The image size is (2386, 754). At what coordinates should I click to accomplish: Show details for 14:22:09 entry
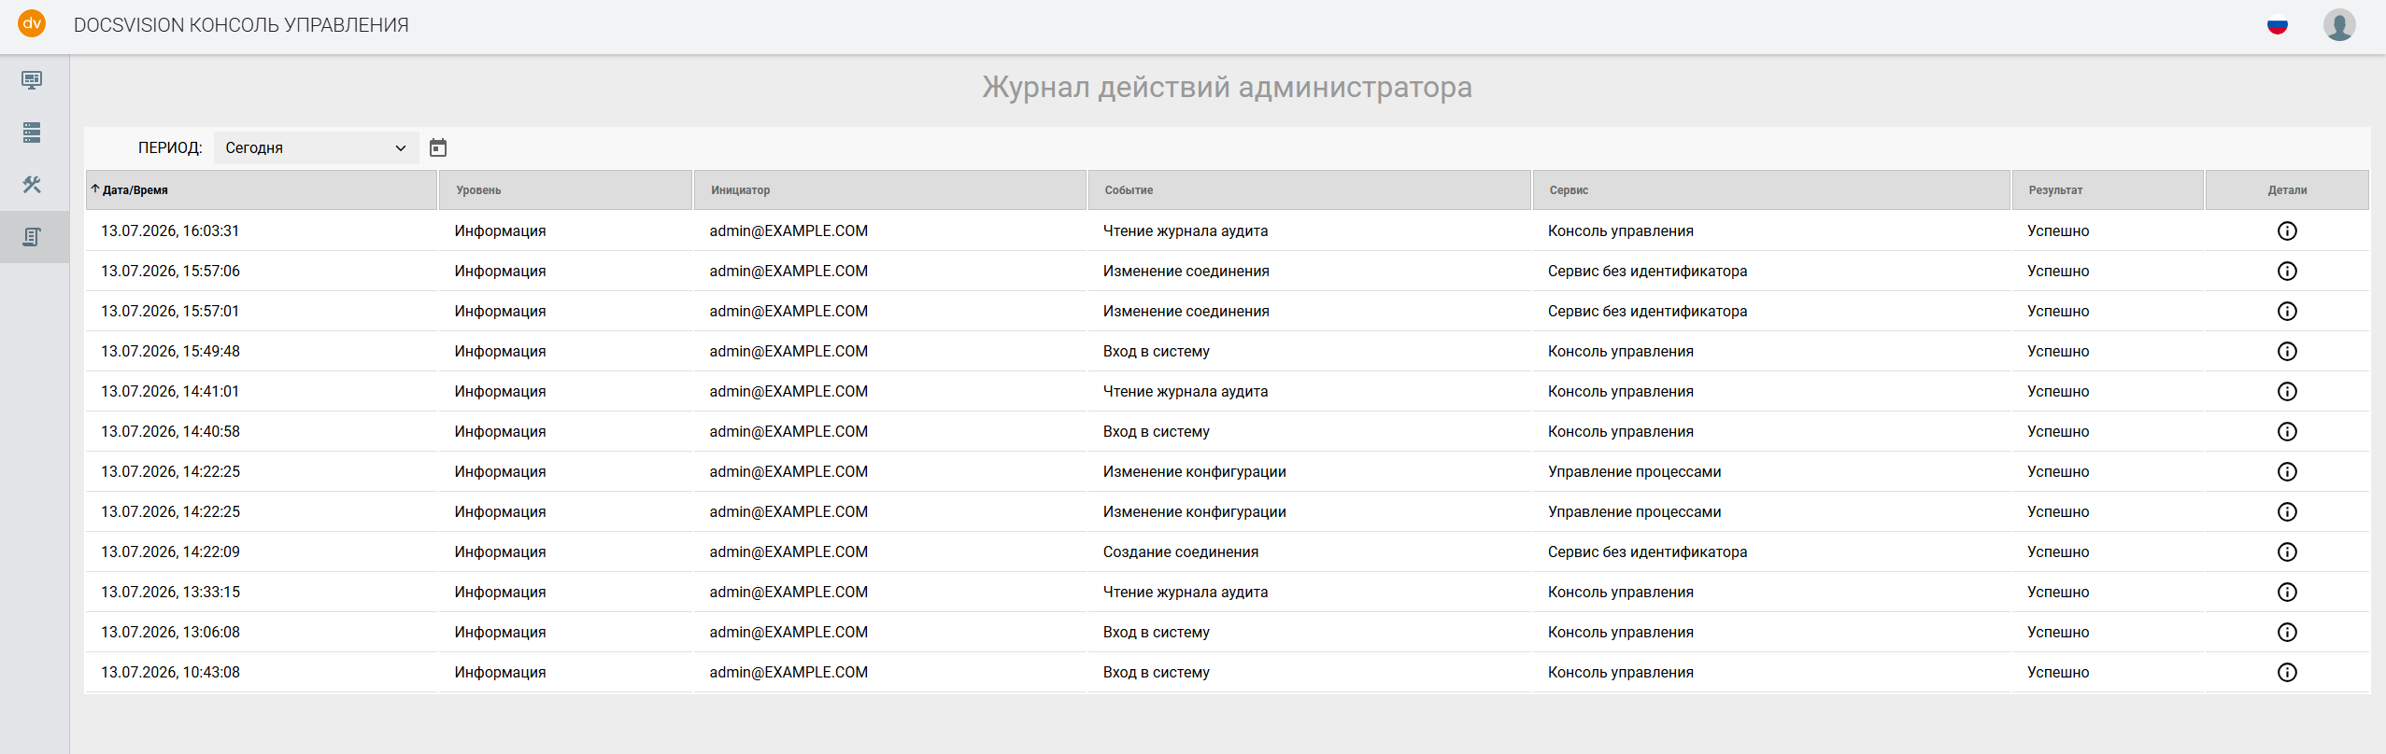coord(2287,552)
